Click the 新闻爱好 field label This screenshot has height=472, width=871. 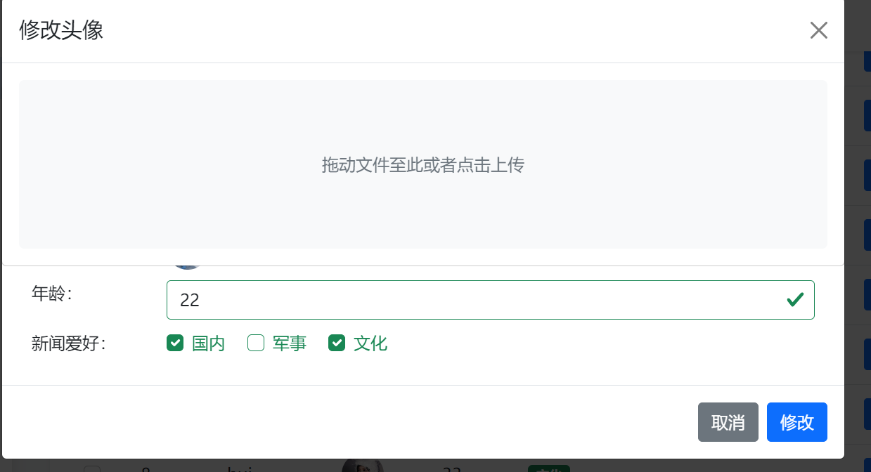pyautogui.click(x=68, y=343)
